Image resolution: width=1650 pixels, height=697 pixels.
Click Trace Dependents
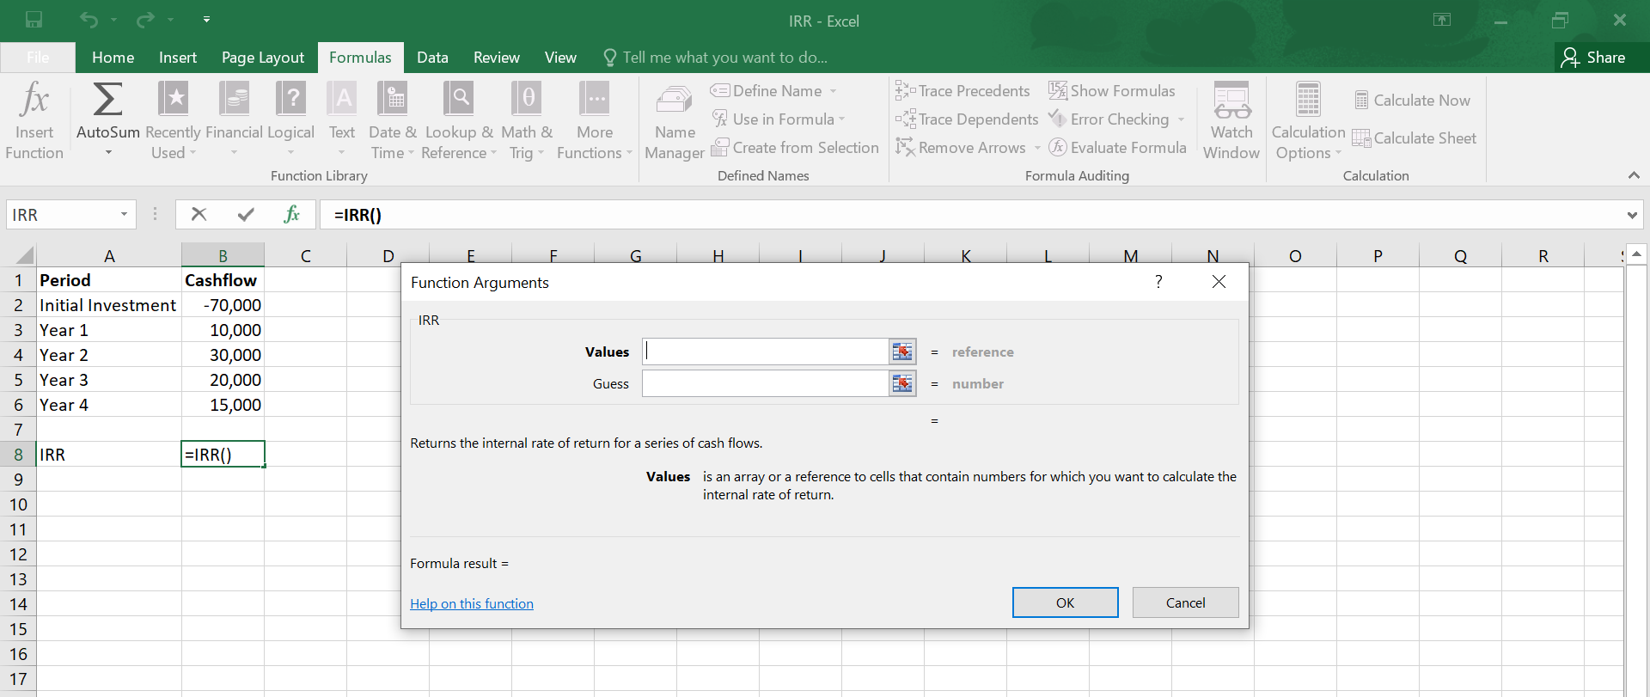[967, 119]
